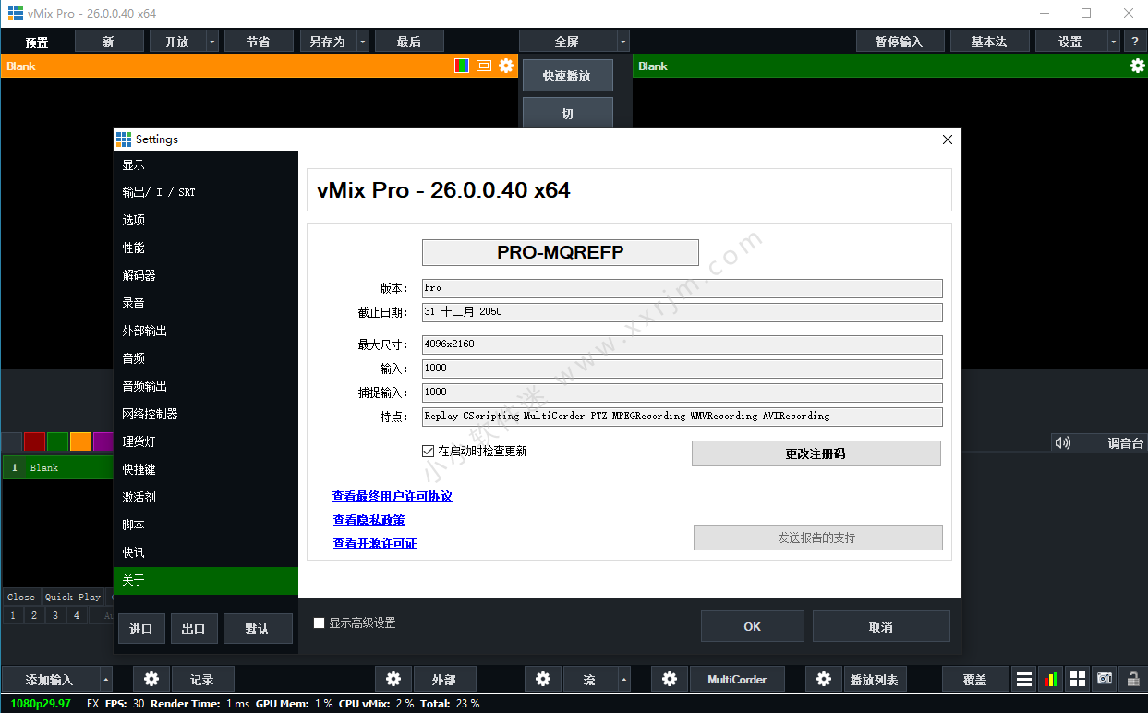The image size is (1148, 713).
Task: Select the 快捷键 settings tab
Action: (x=206, y=469)
